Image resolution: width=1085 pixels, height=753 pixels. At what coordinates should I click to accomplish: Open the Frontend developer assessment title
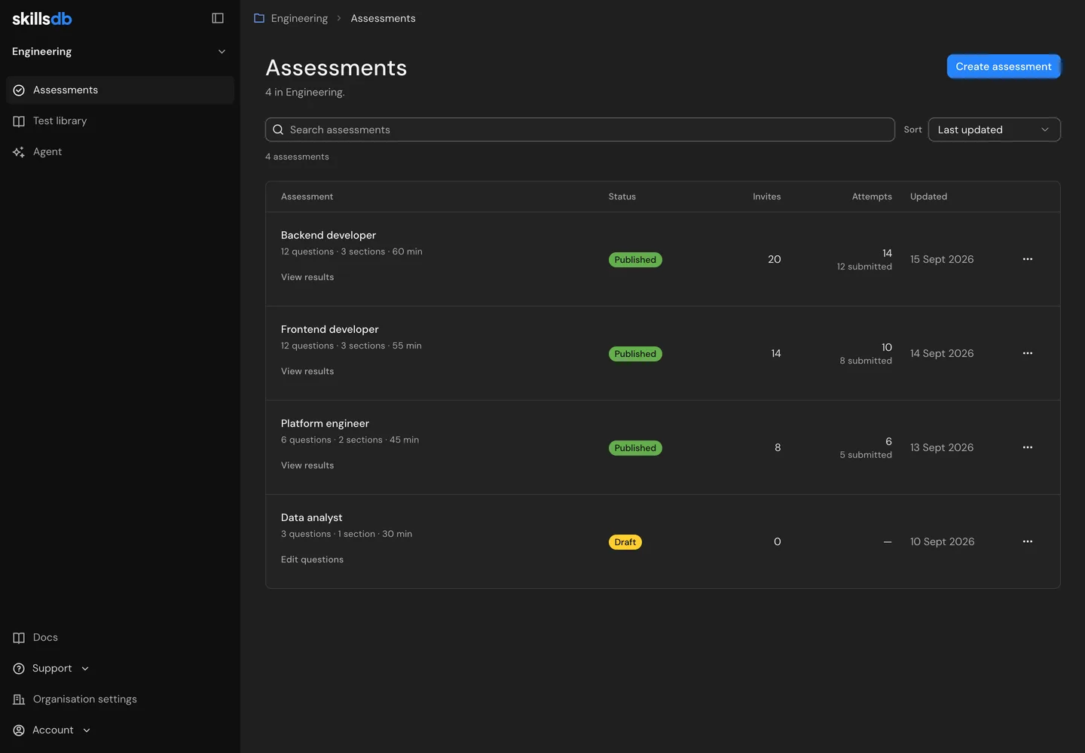[330, 329]
